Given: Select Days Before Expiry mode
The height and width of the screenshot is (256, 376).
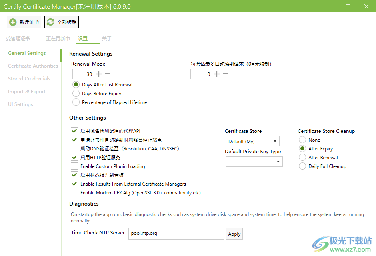Looking at the screenshot, I should tap(76, 94).
